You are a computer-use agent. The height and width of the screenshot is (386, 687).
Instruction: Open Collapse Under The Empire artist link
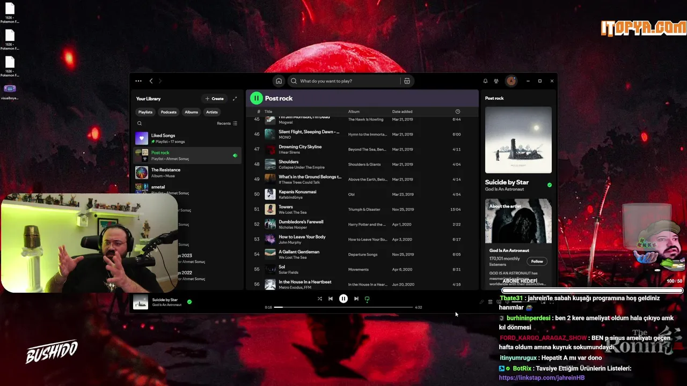pyautogui.click(x=302, y=167)
